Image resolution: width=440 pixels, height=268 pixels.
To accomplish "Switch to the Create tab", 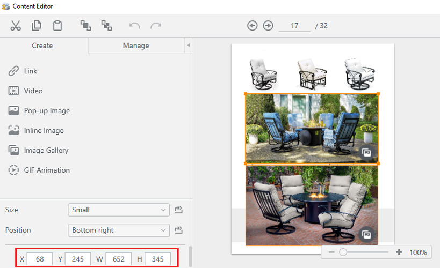I will click(x=42, y=46).
